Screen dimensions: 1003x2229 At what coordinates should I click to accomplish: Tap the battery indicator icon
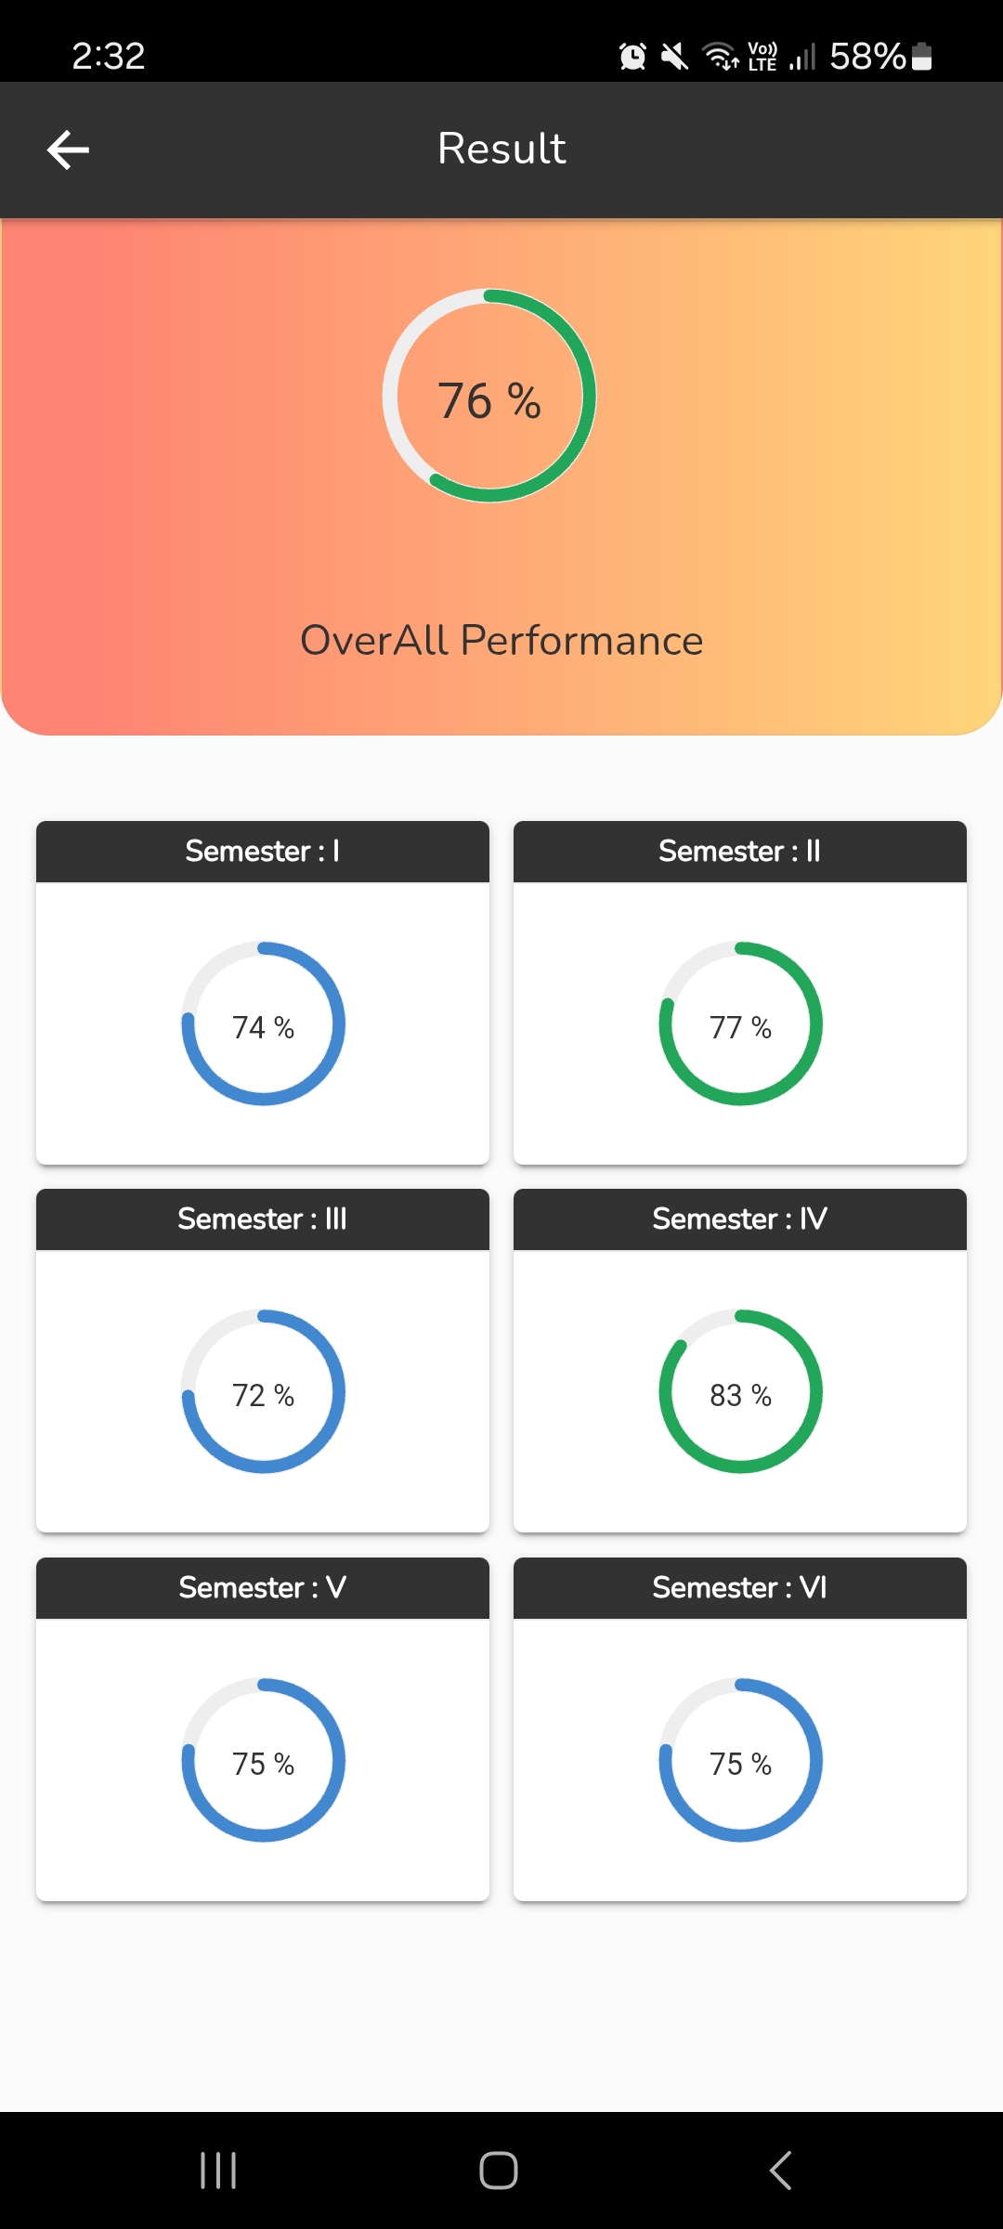click(921, 57)
